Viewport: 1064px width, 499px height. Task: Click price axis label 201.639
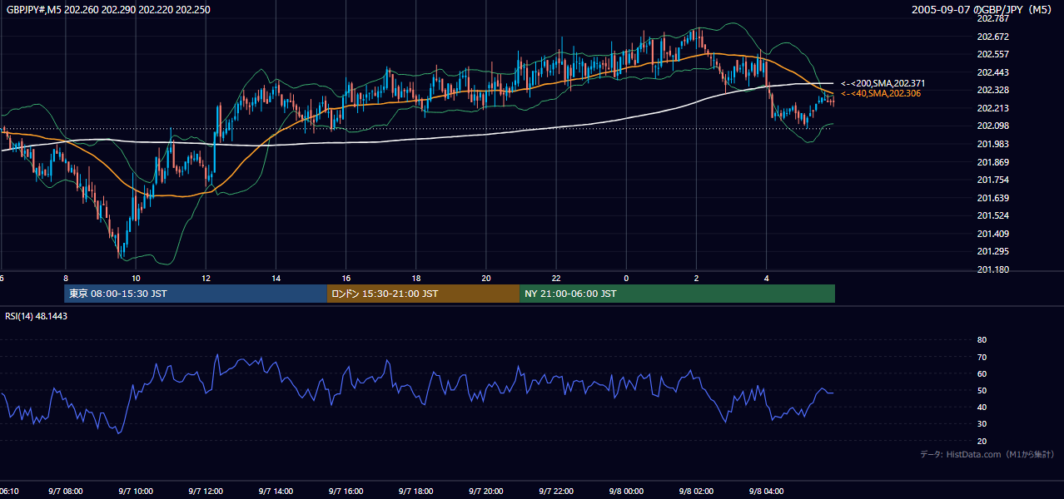click(992, 198)
